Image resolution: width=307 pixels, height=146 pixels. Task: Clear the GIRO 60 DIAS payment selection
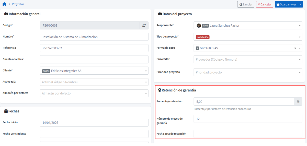[x=295, y=48]
